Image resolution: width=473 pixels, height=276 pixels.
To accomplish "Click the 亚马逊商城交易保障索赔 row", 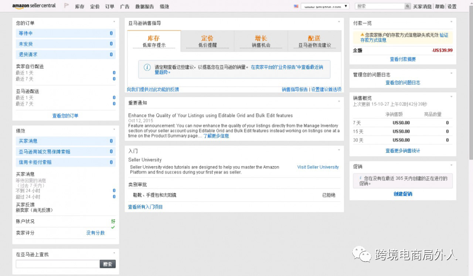I will point(66,151).
